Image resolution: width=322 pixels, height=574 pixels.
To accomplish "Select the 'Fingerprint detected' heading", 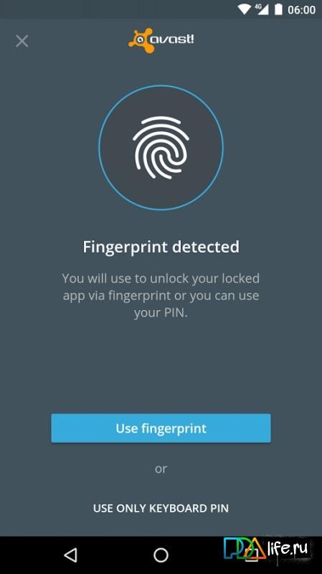I will pos(161,247).
